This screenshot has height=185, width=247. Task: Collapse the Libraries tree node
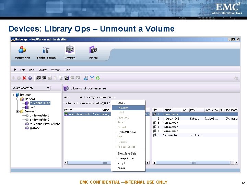pos(17,99)
